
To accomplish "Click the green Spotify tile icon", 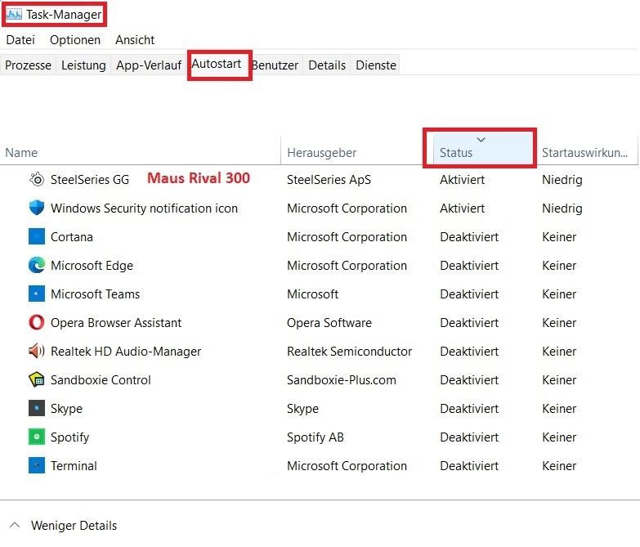I will pos(37,437).
